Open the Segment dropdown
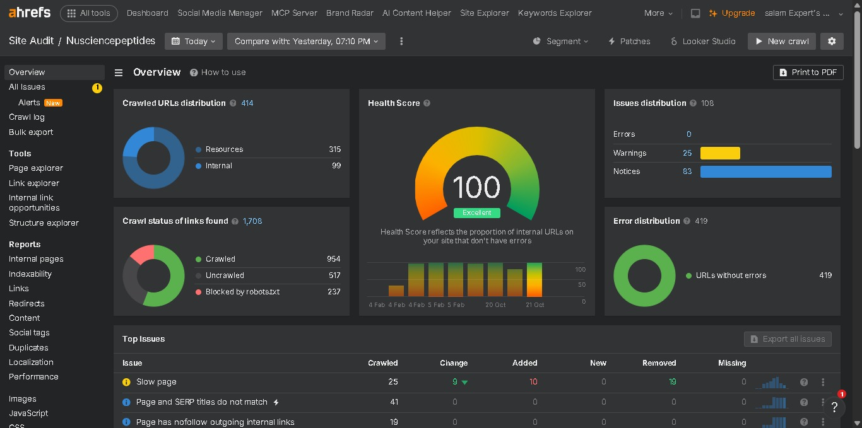Image resolution: width=862 pixels, height=428 pixels. (x=560, y=41)
